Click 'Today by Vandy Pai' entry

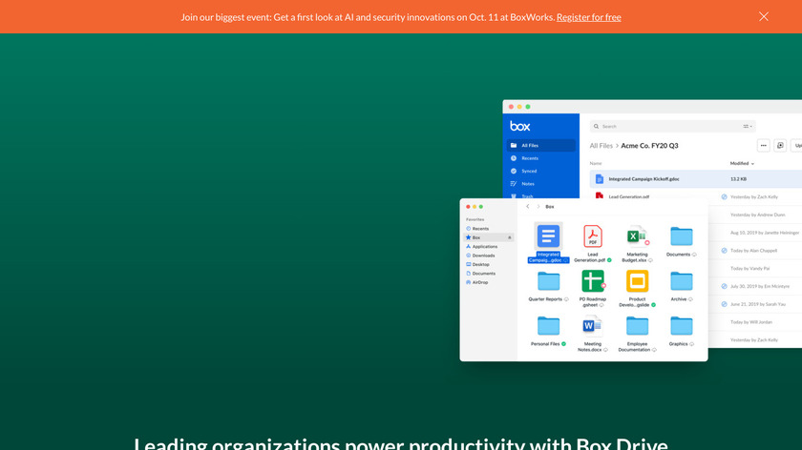[x=749, y=269]
